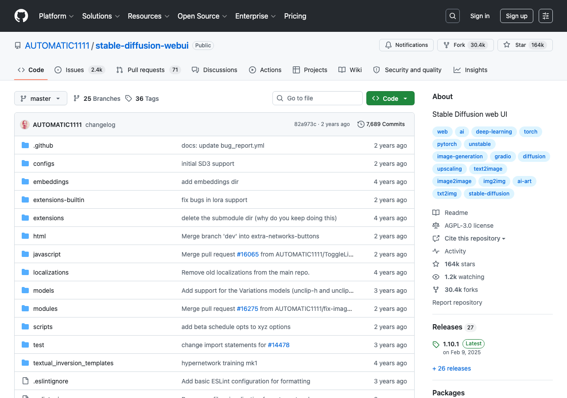This screenshot has width=567, height=398.
Task: Click the scripts folder icon
Action: [x=25, y=327]
